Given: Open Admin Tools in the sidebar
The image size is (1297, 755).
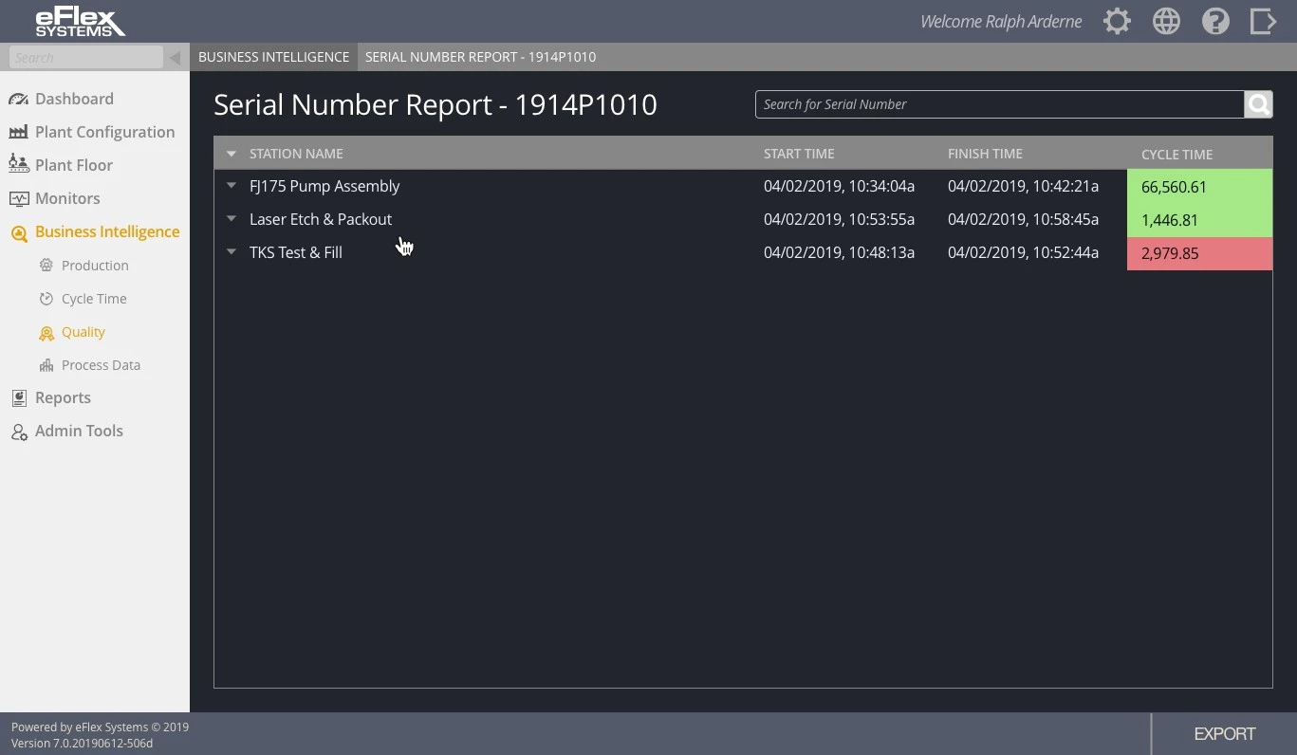Looking at the screenshot, I should coord(79,431).
